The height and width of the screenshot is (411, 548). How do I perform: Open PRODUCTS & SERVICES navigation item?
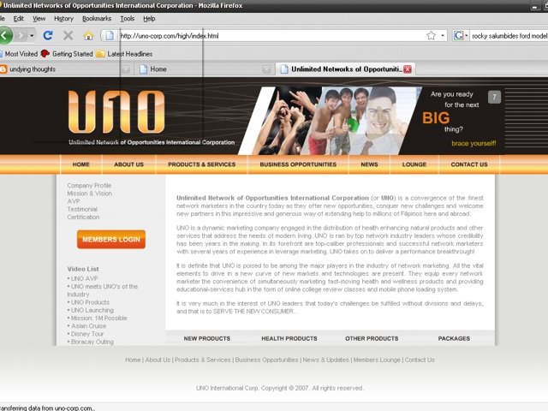[202, 164]
